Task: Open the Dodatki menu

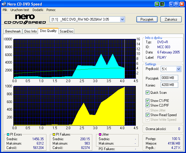Action: pos(38,10)
